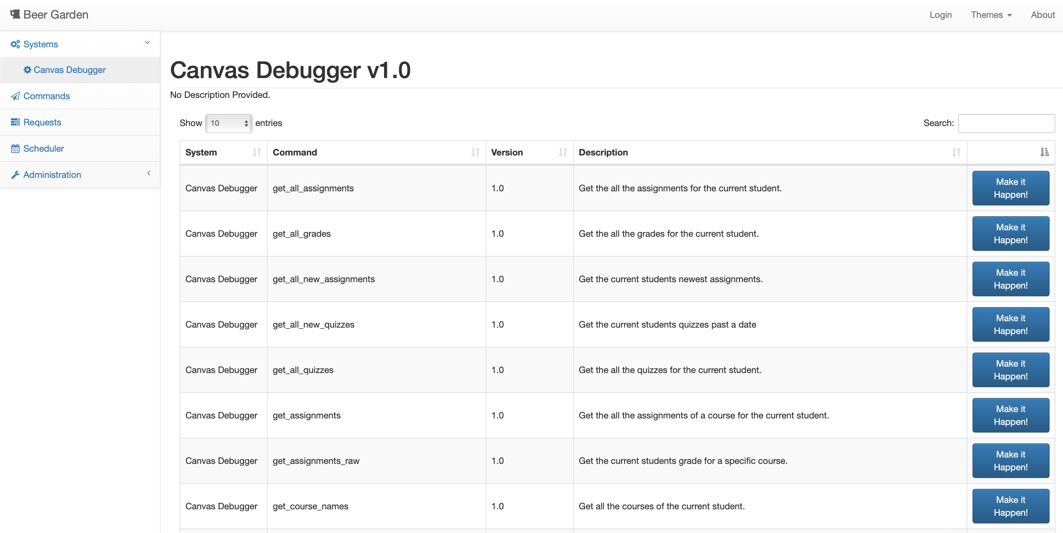This screenshot has width=1063, height=533.
Task: Toggle sort on the last actions column
Action: point(1044,152)
